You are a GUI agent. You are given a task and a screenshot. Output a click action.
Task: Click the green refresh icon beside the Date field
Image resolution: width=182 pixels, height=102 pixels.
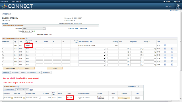(x=35, y=31)
